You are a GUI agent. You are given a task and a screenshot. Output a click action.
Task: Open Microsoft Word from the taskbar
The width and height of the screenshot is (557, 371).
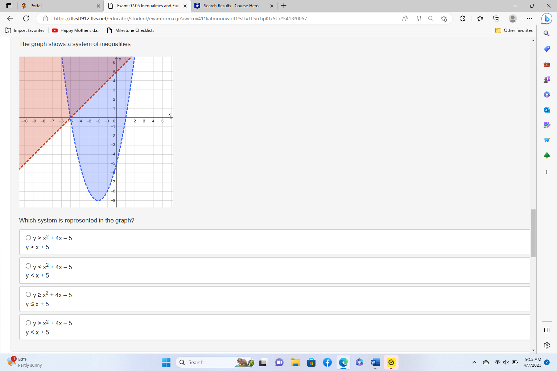375,362
